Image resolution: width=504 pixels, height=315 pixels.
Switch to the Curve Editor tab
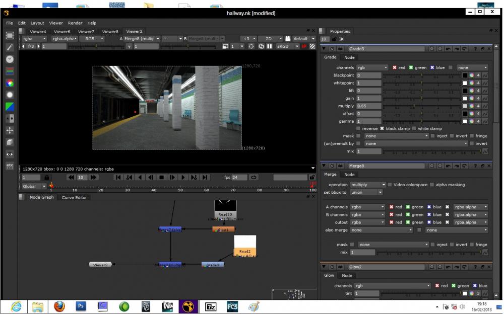[74, 198]
